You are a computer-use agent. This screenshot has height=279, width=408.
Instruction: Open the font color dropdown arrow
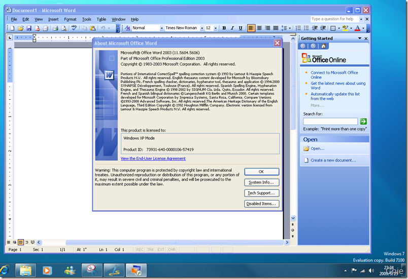tap(363, 28)
